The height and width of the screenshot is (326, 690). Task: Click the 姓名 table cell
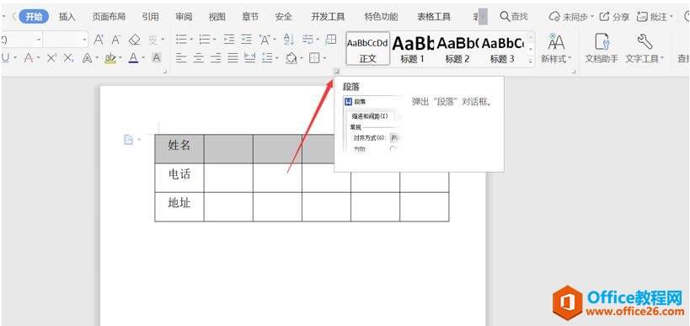179,149
